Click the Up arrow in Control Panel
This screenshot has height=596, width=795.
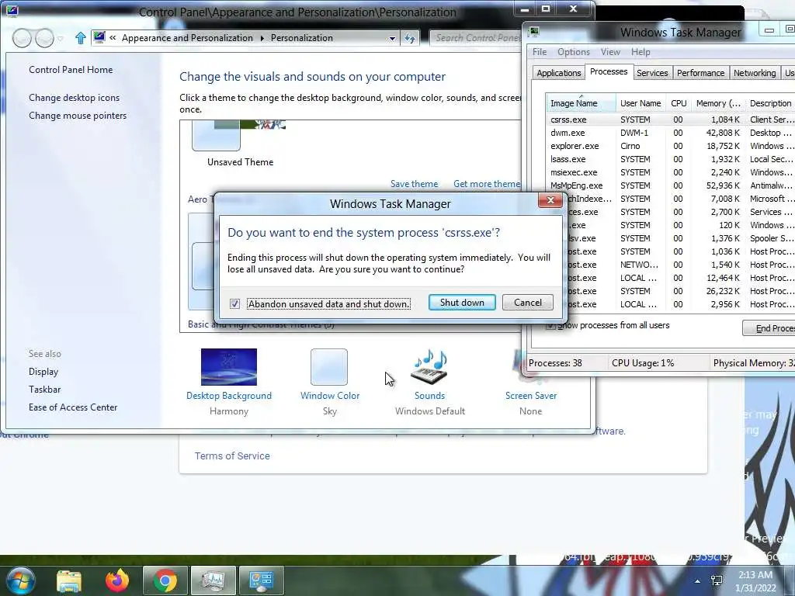[80, 38]
